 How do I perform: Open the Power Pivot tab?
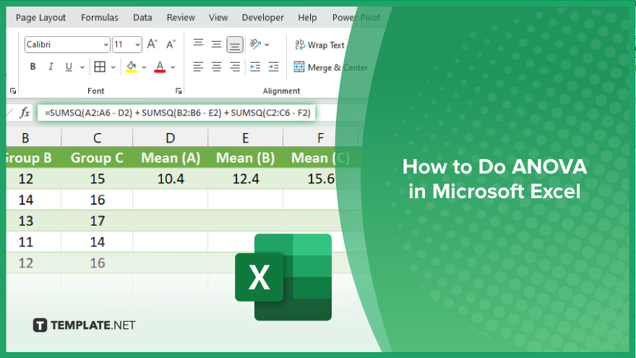[x=356, y=17]
